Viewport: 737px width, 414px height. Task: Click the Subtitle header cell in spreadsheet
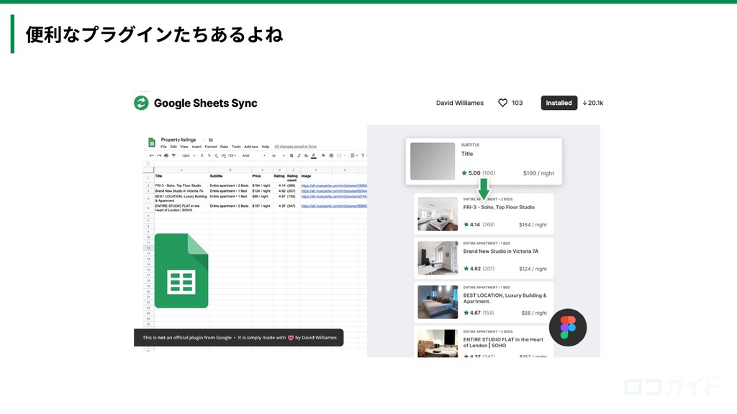click(230, 178)
